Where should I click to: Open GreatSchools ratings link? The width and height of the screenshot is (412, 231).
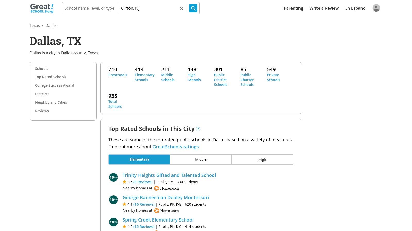tap(176, 147)
